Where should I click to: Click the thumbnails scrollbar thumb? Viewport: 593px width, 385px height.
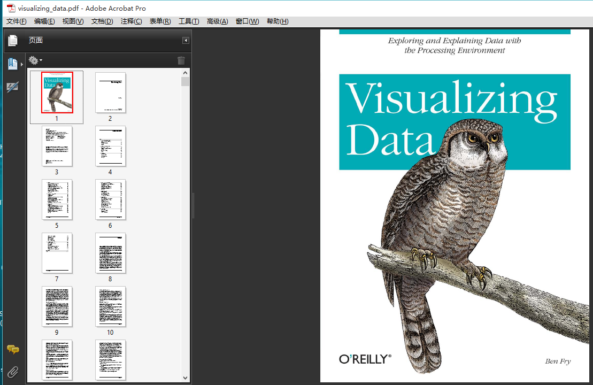click(x=185, y=82)
